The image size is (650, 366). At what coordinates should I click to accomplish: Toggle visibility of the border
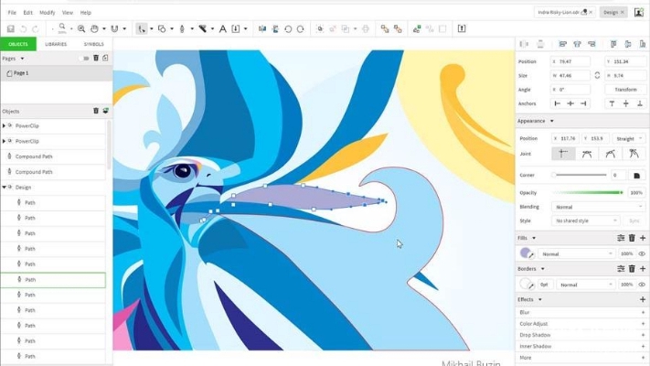pyautogui.click(x=642, y=285)
